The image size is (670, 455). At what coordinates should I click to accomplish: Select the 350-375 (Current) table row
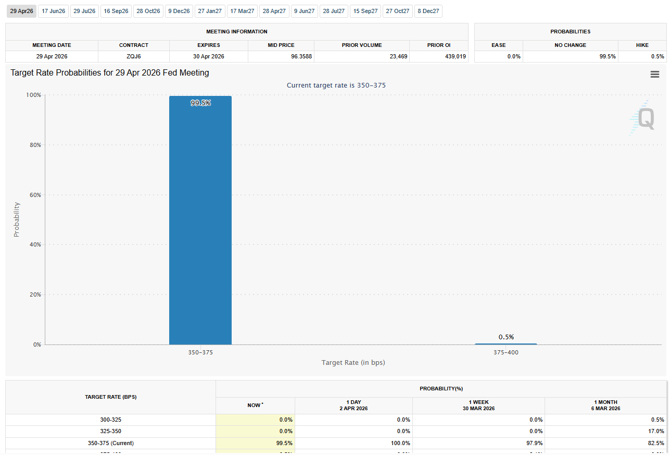[111, 443]
